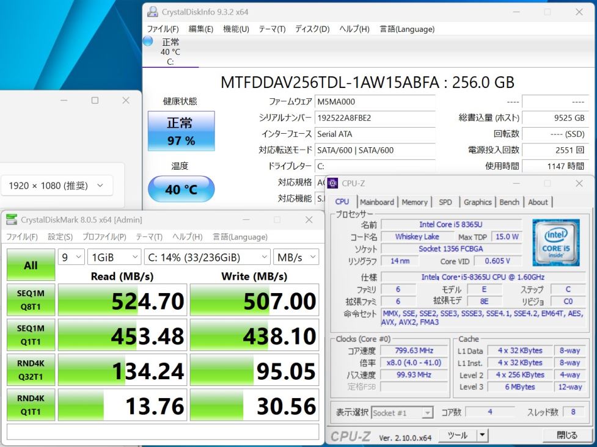Open the test count dropdown showing 9
This screenshot has height=447, width=597.
71,257
